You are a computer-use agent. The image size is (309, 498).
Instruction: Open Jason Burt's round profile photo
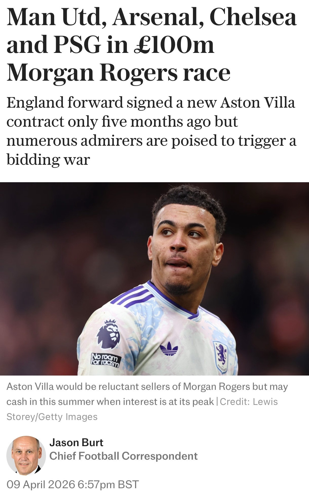26,456
